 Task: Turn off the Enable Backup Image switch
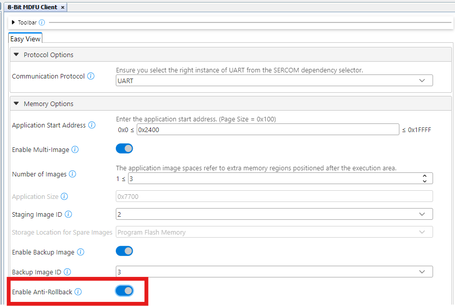[x=124, y=251]
